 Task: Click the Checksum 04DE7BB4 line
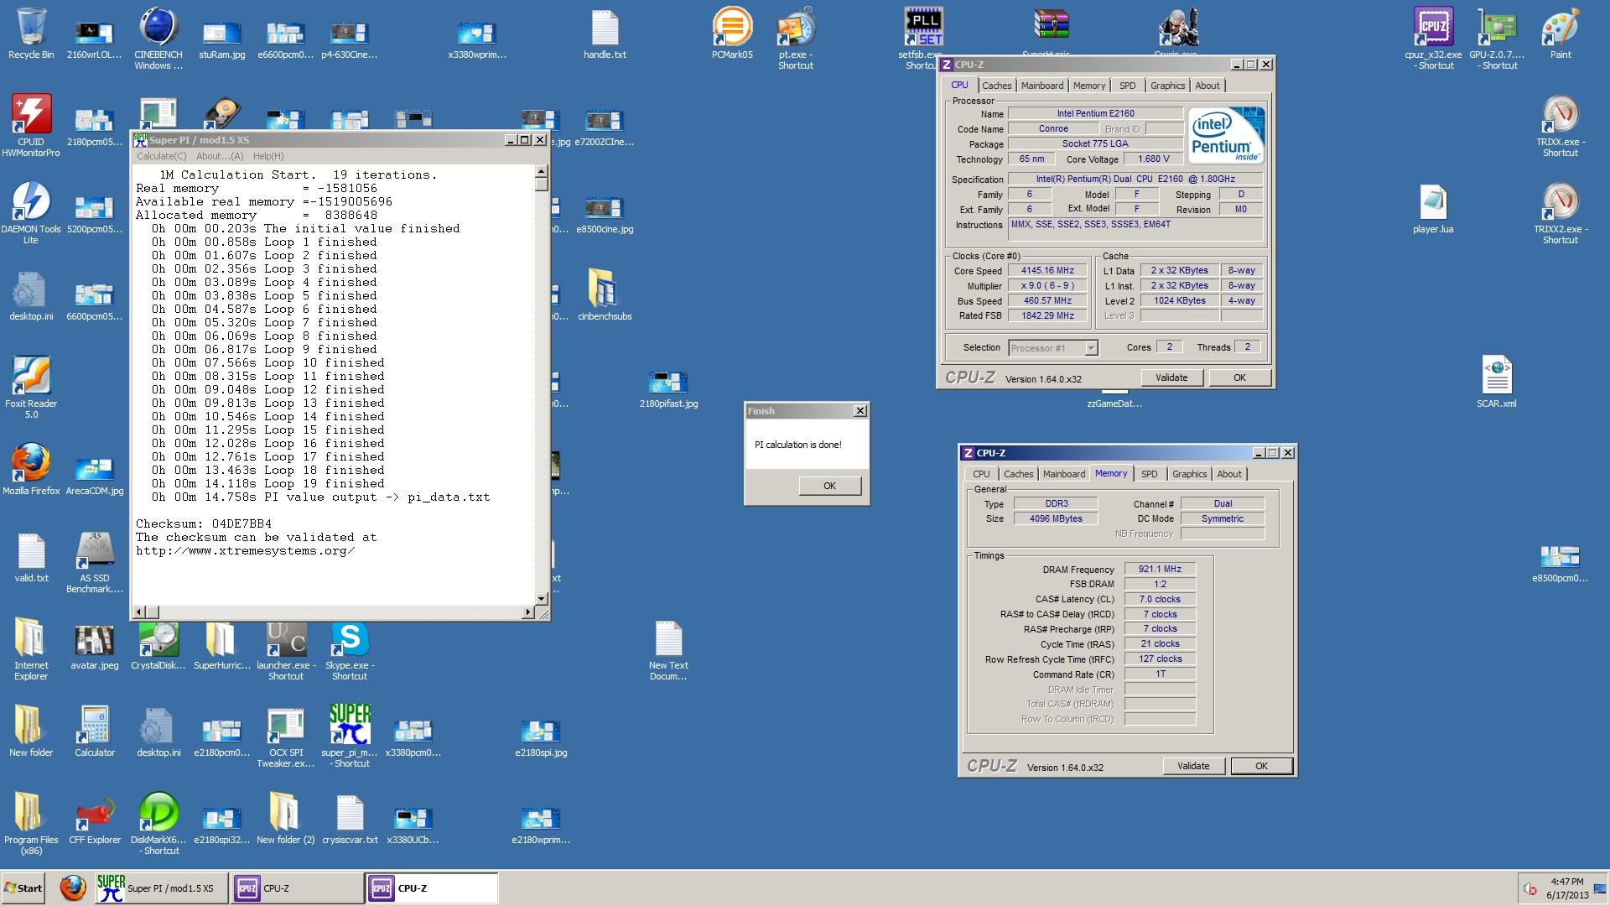[x=204, y=523]
